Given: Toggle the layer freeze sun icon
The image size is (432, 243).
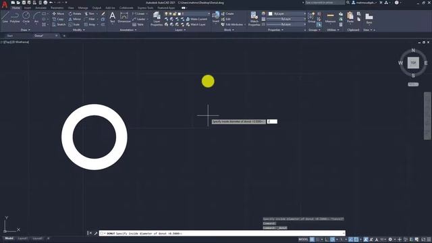Looking at the screenshot, I should (x=170, y=13).
